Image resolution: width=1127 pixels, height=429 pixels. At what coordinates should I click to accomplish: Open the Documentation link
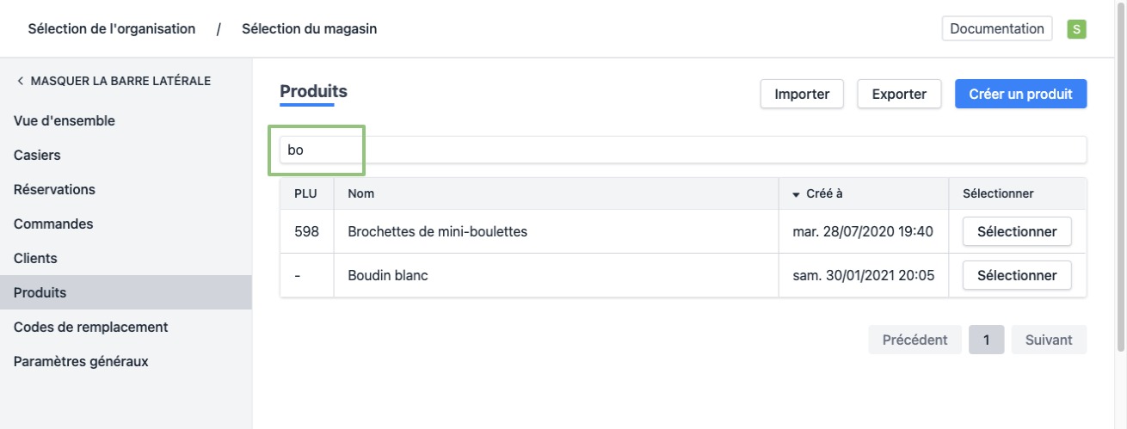[x=997, y=28]
